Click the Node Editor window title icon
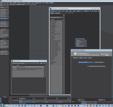The width and height of the screenshot is (113, 107). (51, 8)
